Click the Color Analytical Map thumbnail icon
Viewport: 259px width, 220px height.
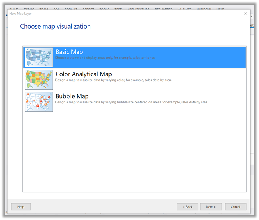[39, 80]
